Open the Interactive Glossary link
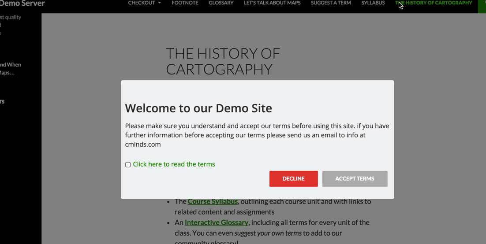The image size is (486, 244). click(x=216, y=222)
